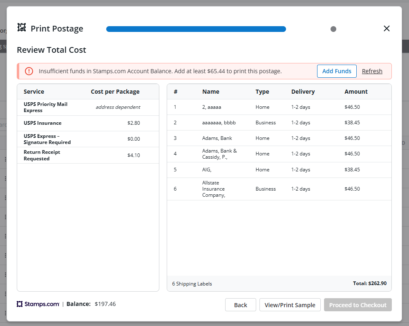Click the insufficient funds warning icon
The width and height of the screenshot is (409, 326).
pos(29,71)
